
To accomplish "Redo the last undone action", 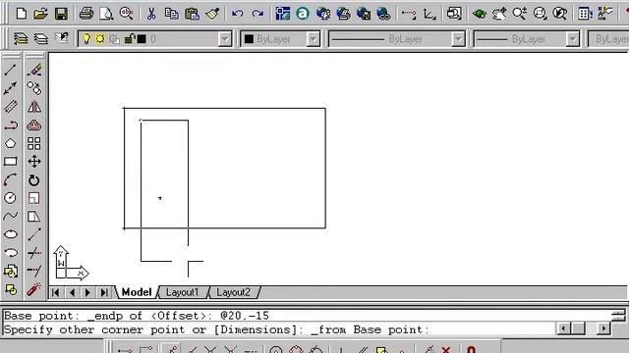I will (257, 14).
